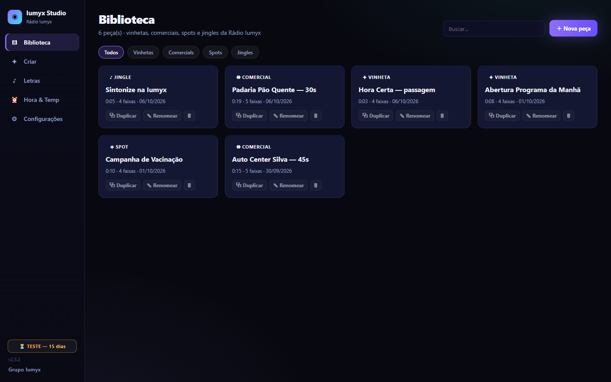
Task: Open Auto Center Silva — 45s title
Action: pyautogui.click(x=270, y=160)
